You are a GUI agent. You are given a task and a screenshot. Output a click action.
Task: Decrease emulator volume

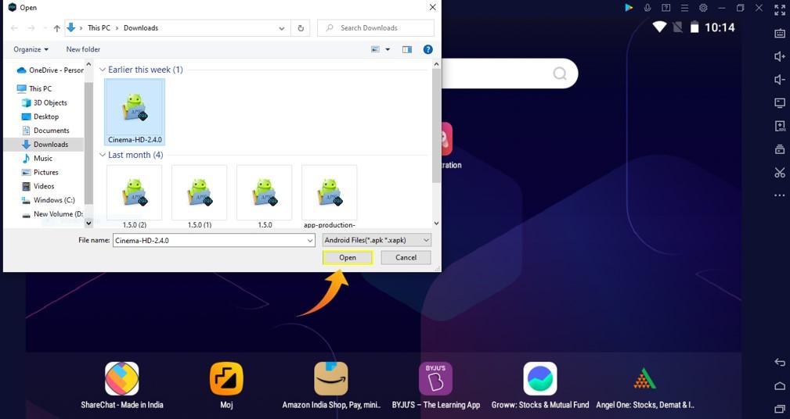(x=779, y=80)
